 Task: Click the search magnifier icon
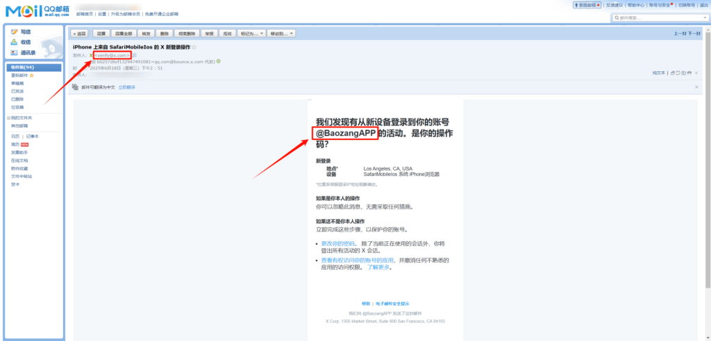click(x=617, y=17)
